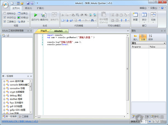Click the open project icon in resource manager
168x125 pixels.
point(4,35)
